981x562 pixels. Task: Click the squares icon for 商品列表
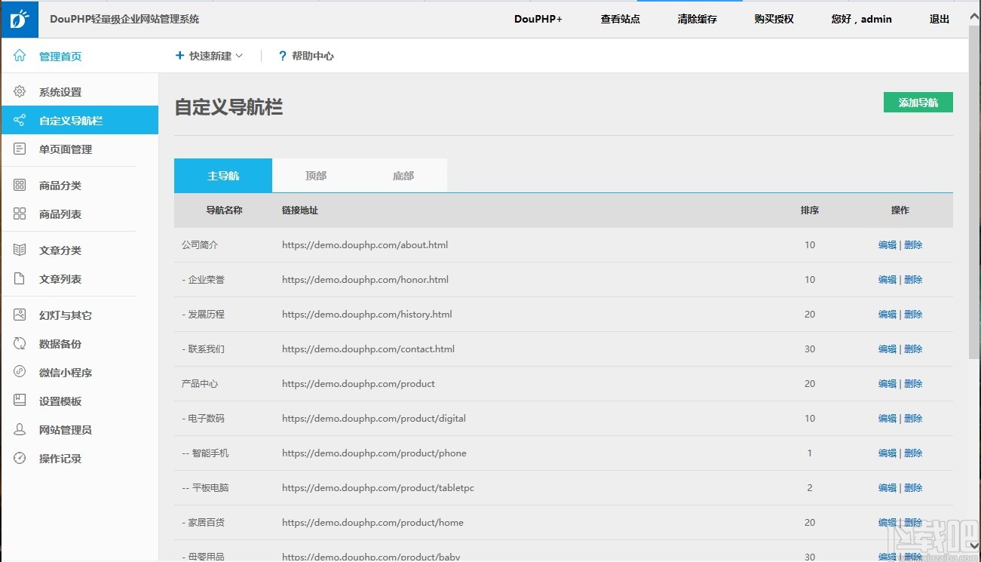(20, 214)
